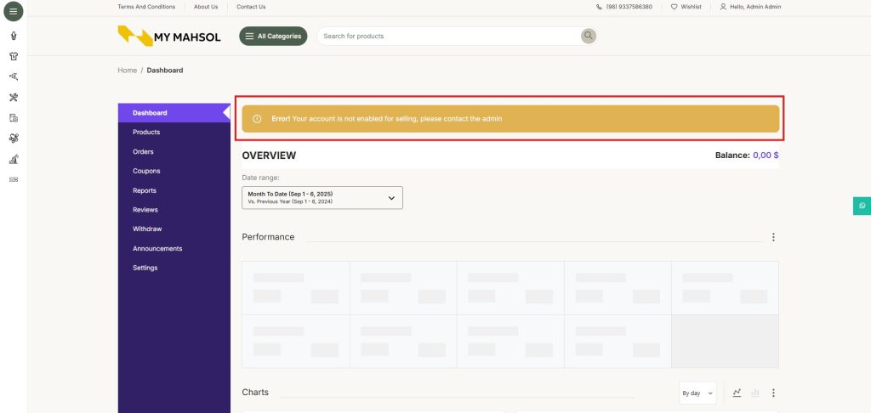The image size is (871, 413).
Task: Open the By day interval dropdown
Action: pyautogui.click(x=697, y=393)
